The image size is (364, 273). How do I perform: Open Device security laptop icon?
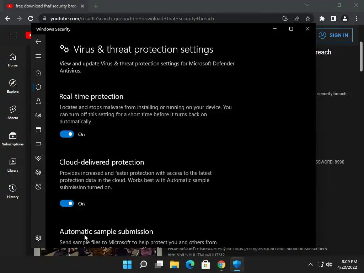click(38, 144)
